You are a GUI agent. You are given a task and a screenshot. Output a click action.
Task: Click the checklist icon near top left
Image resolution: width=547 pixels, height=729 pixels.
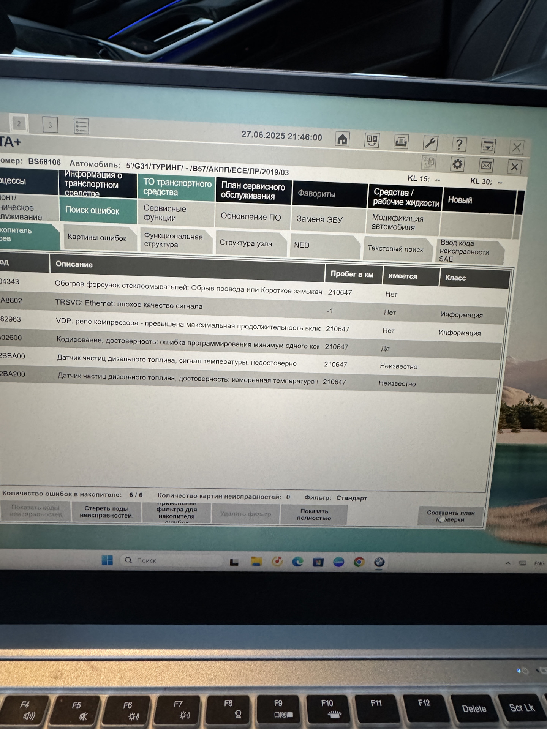(x=81, y=126)
